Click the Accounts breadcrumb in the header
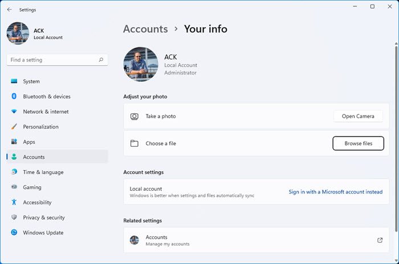The image size is (399, 264). click(145, 28)
